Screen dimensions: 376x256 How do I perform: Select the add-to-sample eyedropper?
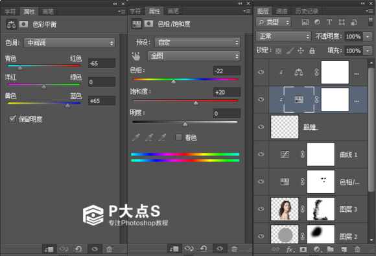[x=149, y=137]
